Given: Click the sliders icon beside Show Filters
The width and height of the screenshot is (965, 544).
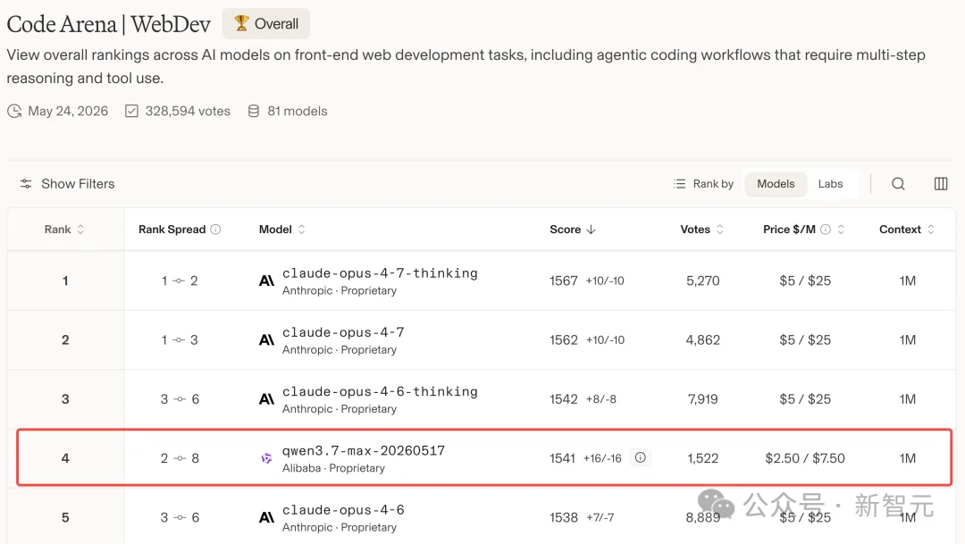Looking at the screenshot, I should click(x=26, y=184).
